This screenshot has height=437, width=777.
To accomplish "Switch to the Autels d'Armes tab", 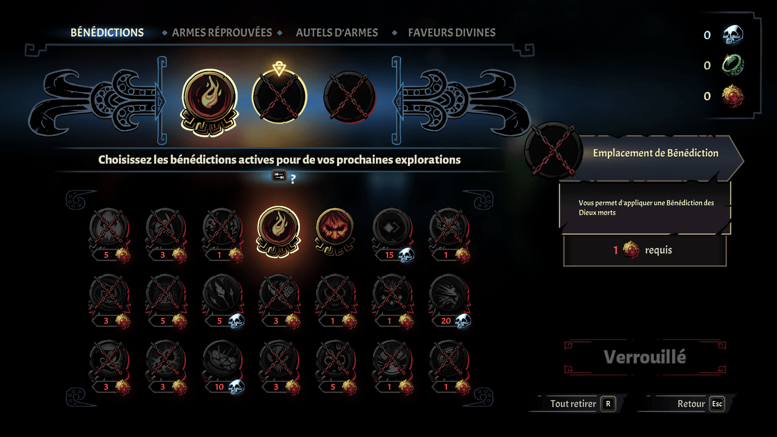I will [x=337, y=33].
